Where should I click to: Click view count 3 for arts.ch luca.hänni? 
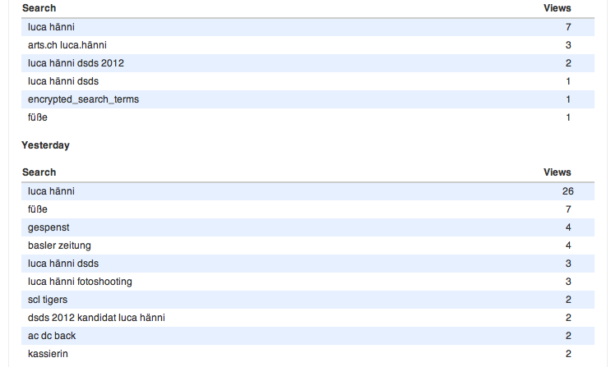tap(568, 45)
